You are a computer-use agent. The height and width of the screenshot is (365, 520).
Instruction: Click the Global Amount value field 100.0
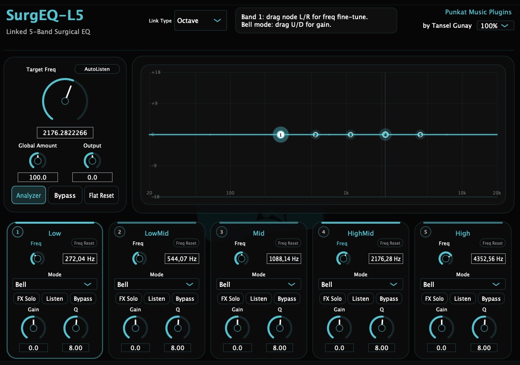(38, 177)
